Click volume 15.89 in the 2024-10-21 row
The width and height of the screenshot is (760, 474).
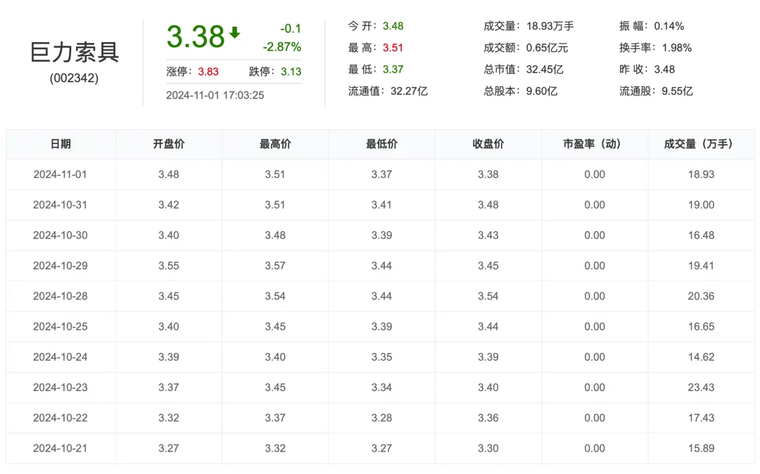point(702,449)
